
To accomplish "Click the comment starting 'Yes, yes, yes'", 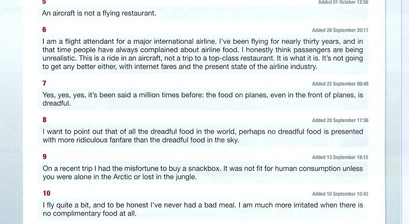I will pos(202,99).
